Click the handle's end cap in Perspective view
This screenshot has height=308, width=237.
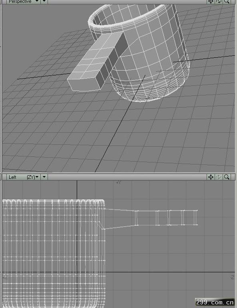[84, 84]
